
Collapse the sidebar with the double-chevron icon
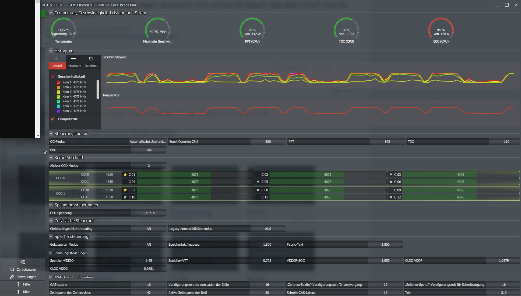pyautogui.click(x=45, y=153)
